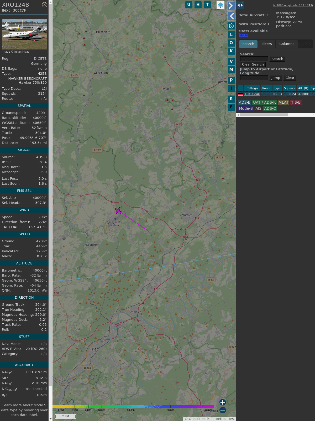
Task: Toggle the P map button
Action: (x=231, y=80)
